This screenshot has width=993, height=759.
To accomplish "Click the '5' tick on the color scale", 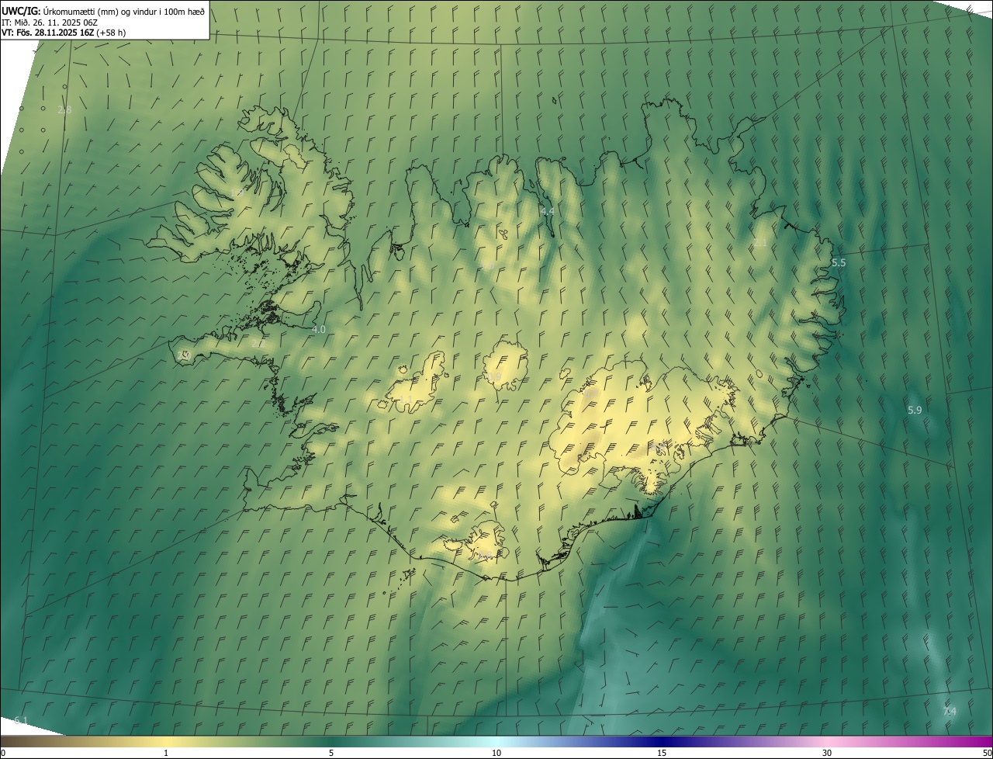I will click(331, 753).
